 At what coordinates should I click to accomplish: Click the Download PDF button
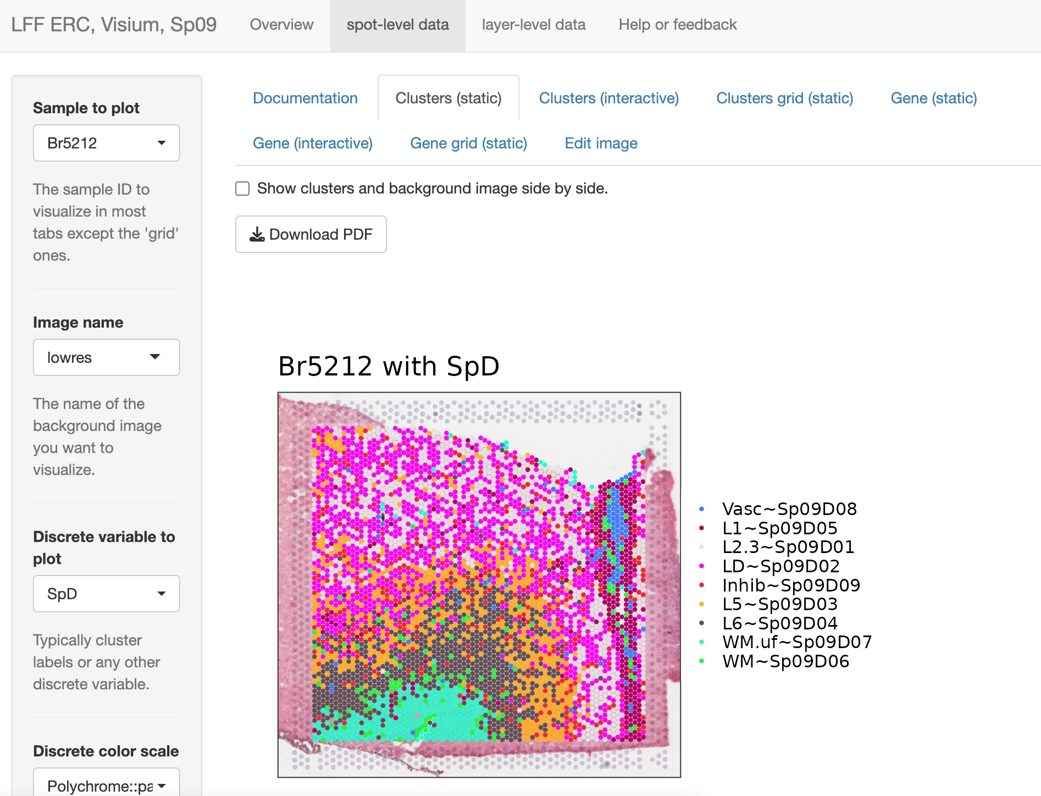(311, 234)
